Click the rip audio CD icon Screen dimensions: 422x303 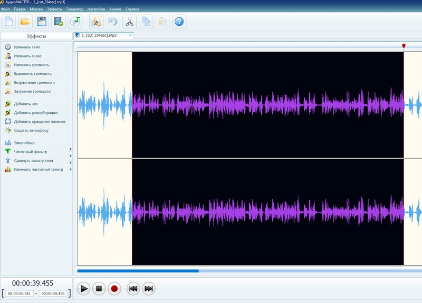click(x=75, y=21)
